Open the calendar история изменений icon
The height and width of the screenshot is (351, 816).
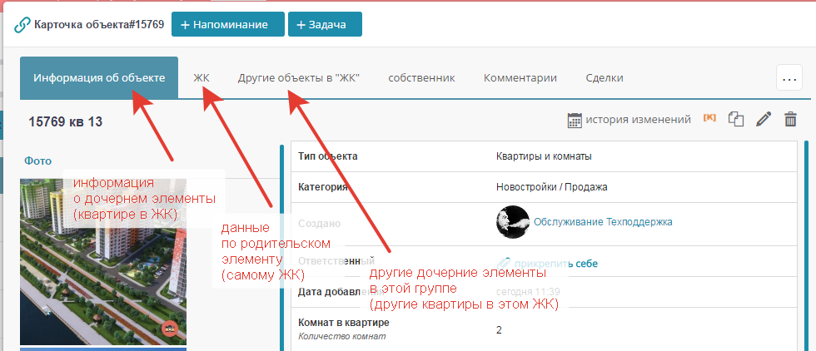point(575,120)
